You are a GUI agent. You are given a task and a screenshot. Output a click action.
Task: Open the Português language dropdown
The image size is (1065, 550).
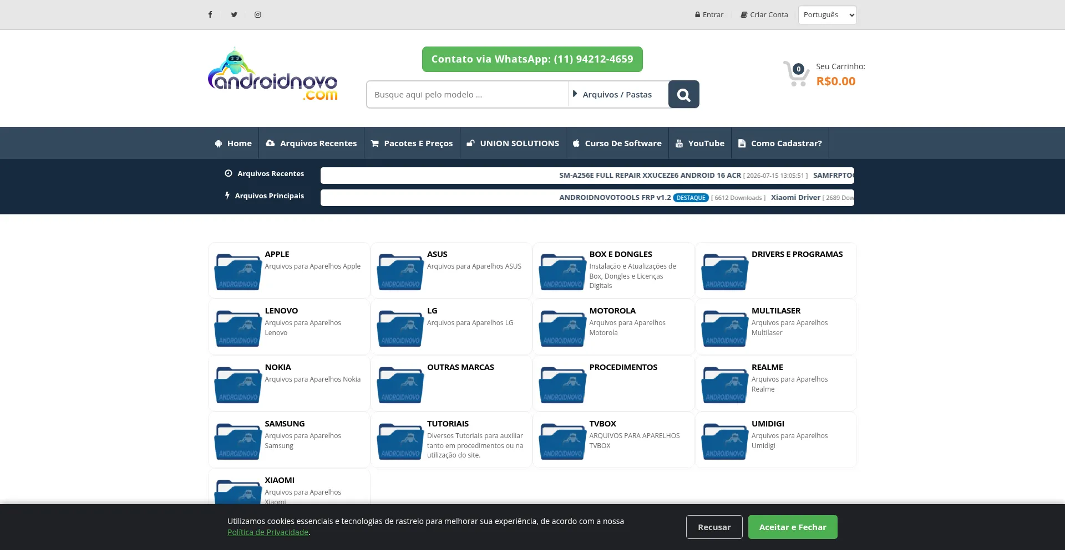pyautogui.click(x=827, y=15)
